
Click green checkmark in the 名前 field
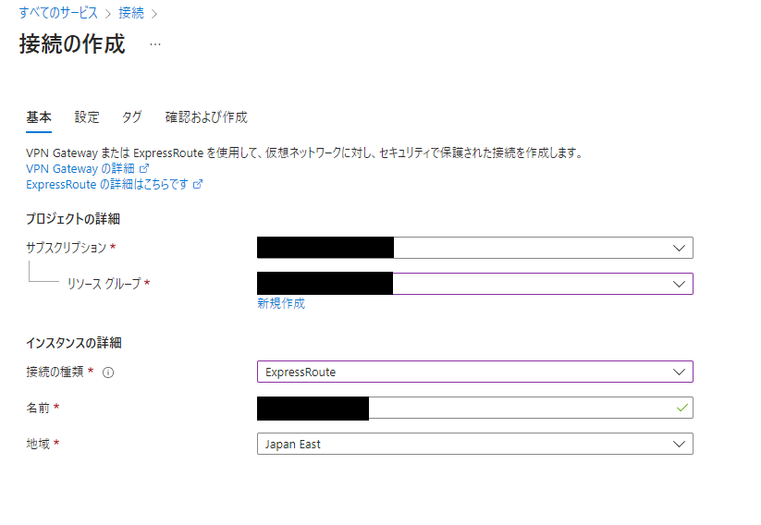681,408
